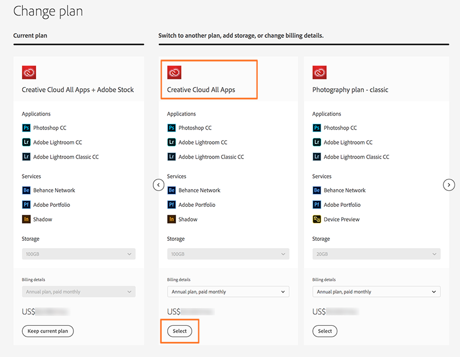Click the 'Change plan' page heading

coord(48,12)
